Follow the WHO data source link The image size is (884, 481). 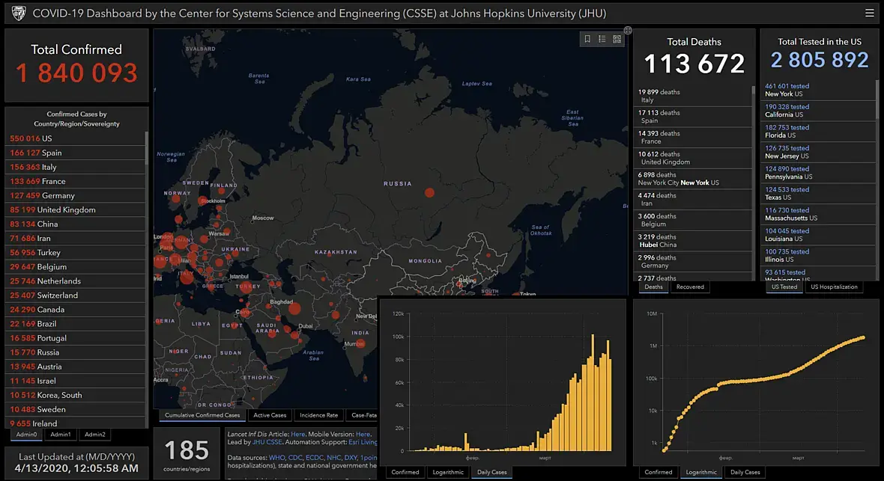tap(277, 457)
